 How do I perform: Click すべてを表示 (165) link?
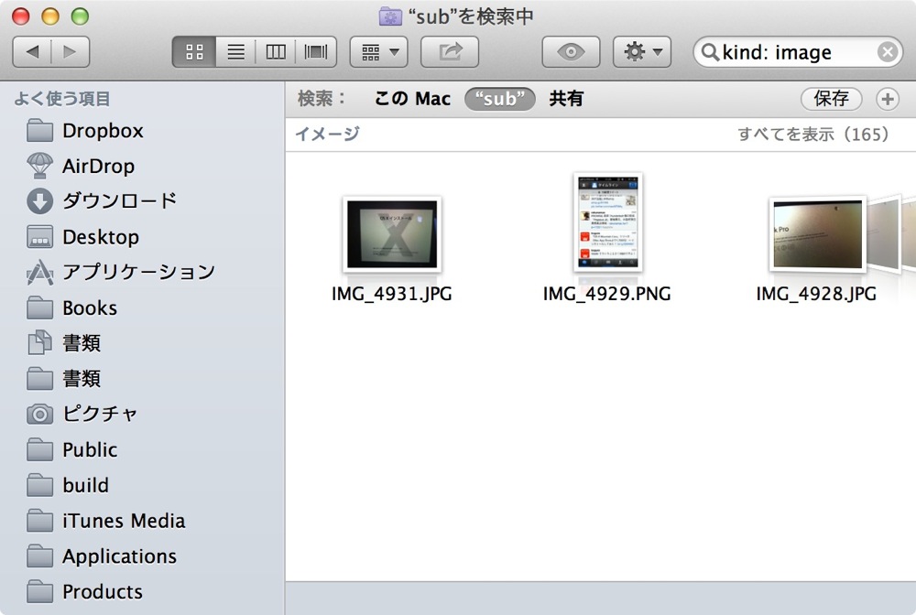point(813,135)
